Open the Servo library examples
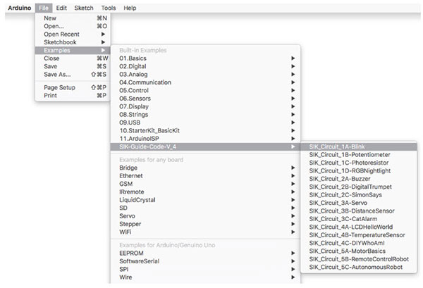Viewport: 423px width, 288px height. click(x=205, y=215)
